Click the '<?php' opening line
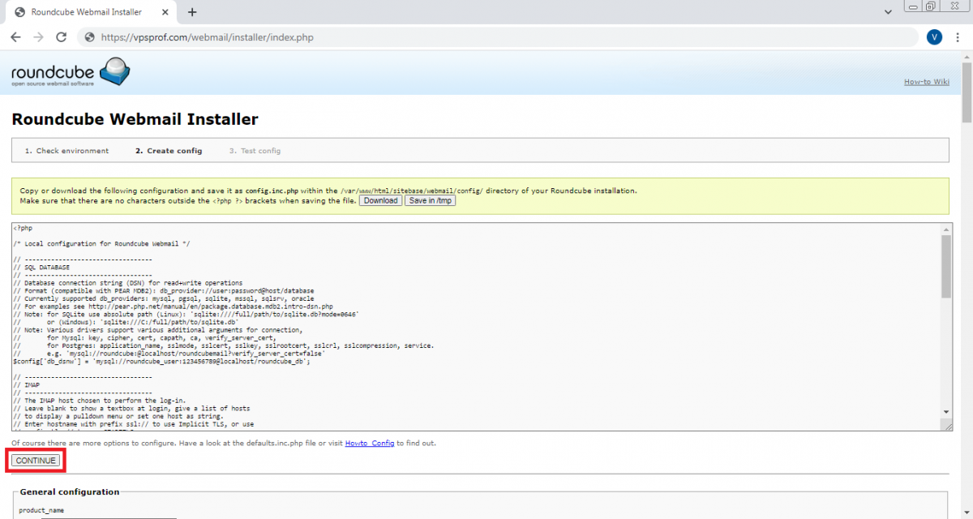This screenshot has width=973, height=519. pos(23,228)
